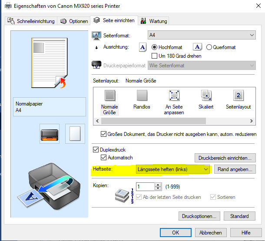
Task: Decrease copies with the down arrow
Action: tap(158, 188)
